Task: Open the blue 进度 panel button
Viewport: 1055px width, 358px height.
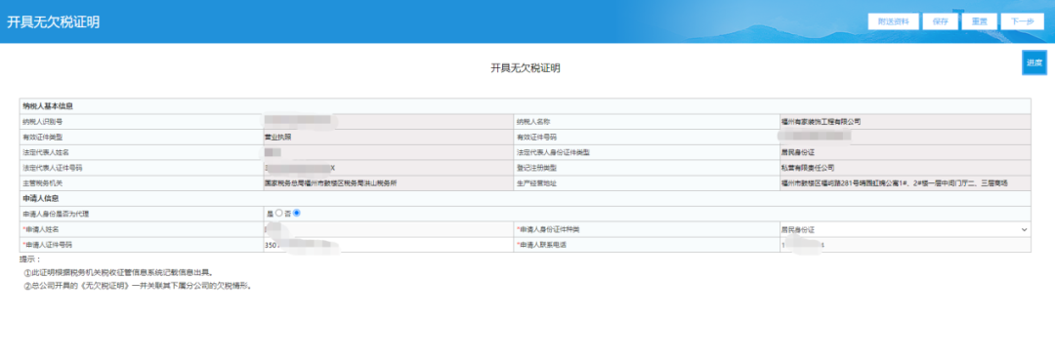Action: (1034, 62)
